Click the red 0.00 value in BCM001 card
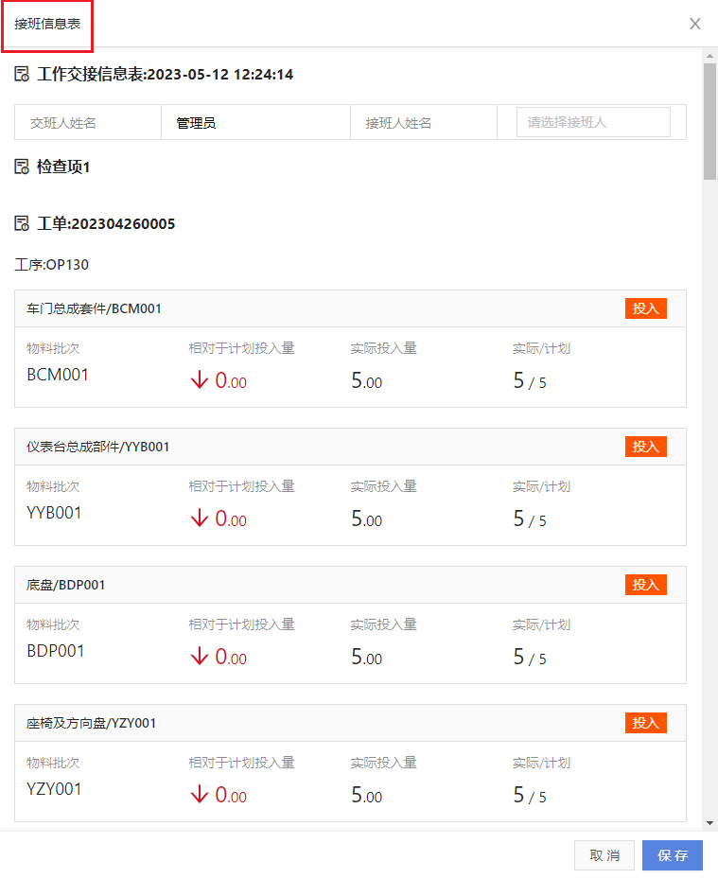The height and width of the screenshot is (879, 718). 231,380
